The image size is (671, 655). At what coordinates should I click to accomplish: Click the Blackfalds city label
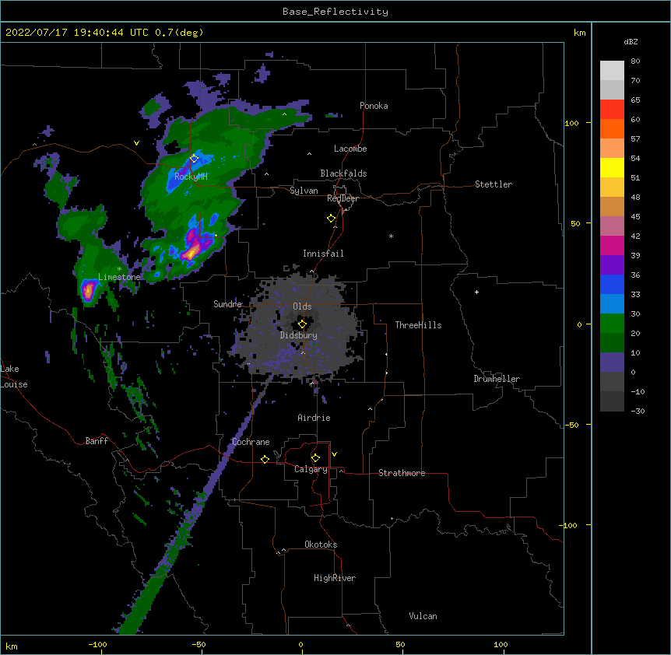[x=343, y=173]
